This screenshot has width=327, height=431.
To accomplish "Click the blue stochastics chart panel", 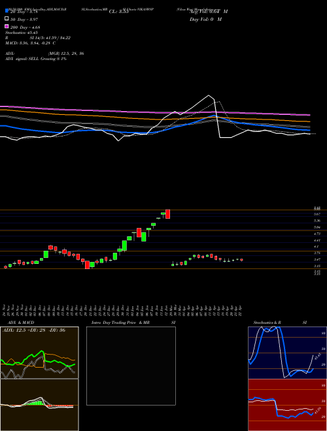I will click(x=287, y=353).
